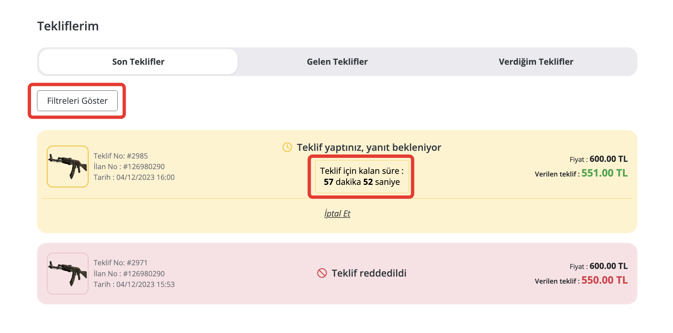The height and width of the screenshot is (333, 673).
Task: Click the Teklif No: #2985 label
Action: tap(121, 156)
